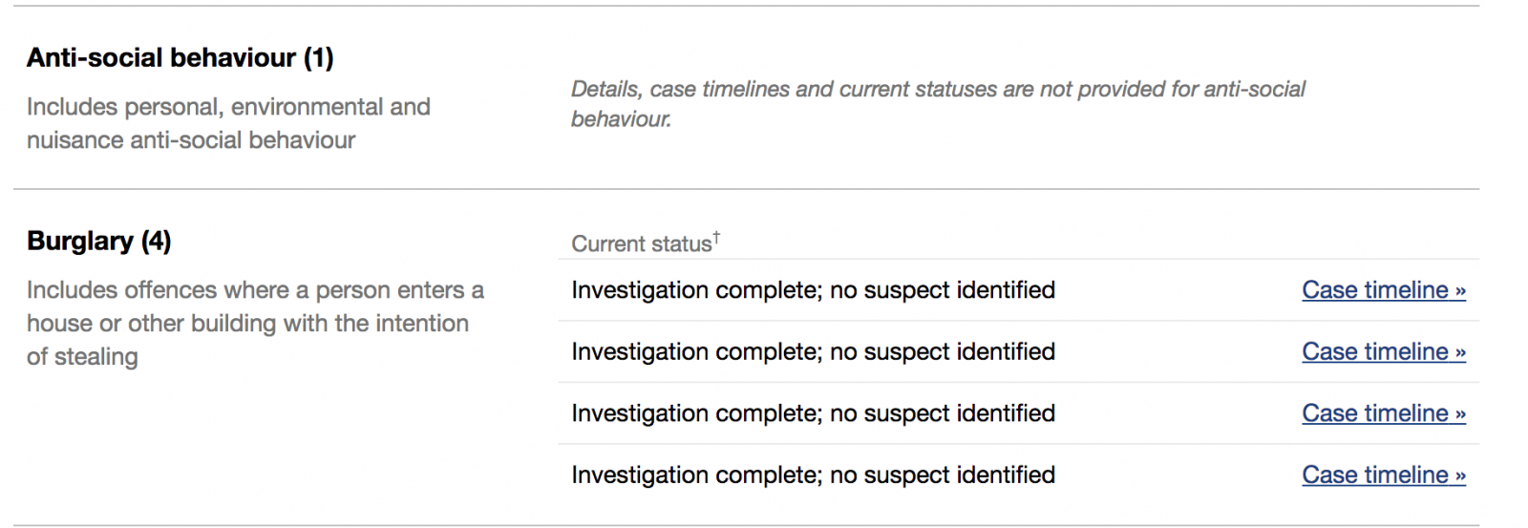Click the italic note about anti-social details
Viewport: 1528px width, 528px height.
click(x=937, y=90)
